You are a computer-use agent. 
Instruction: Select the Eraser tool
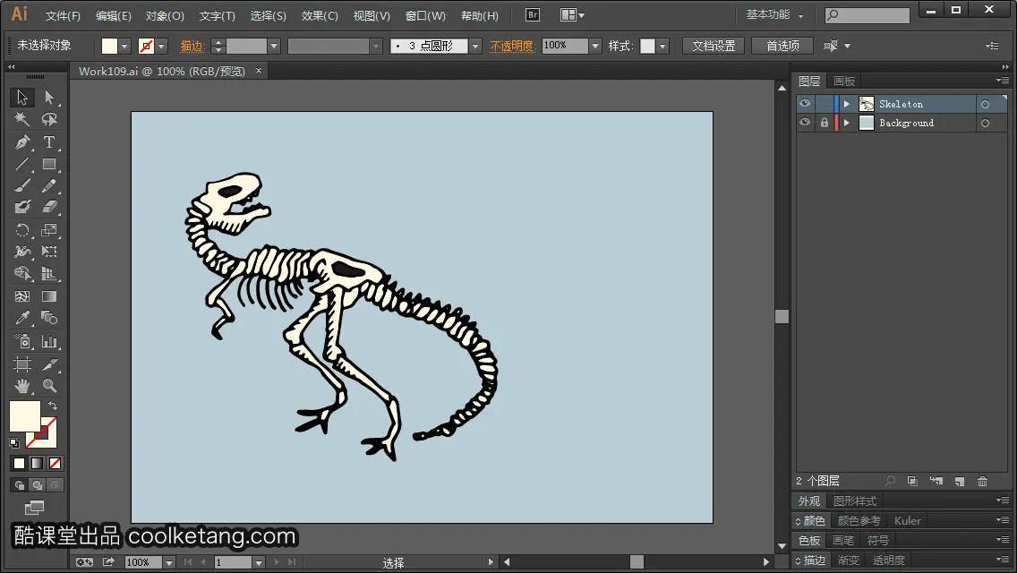[x=49, y=207]
